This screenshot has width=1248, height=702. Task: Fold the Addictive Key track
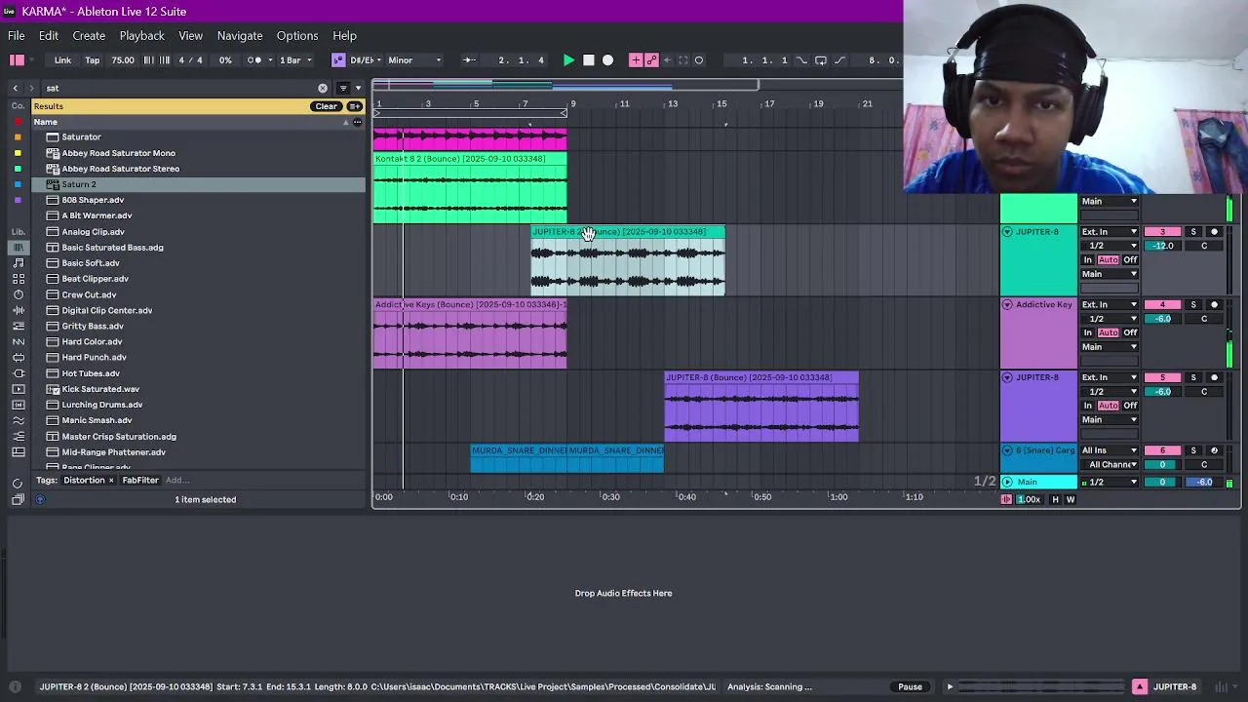tap(1007, 305)
